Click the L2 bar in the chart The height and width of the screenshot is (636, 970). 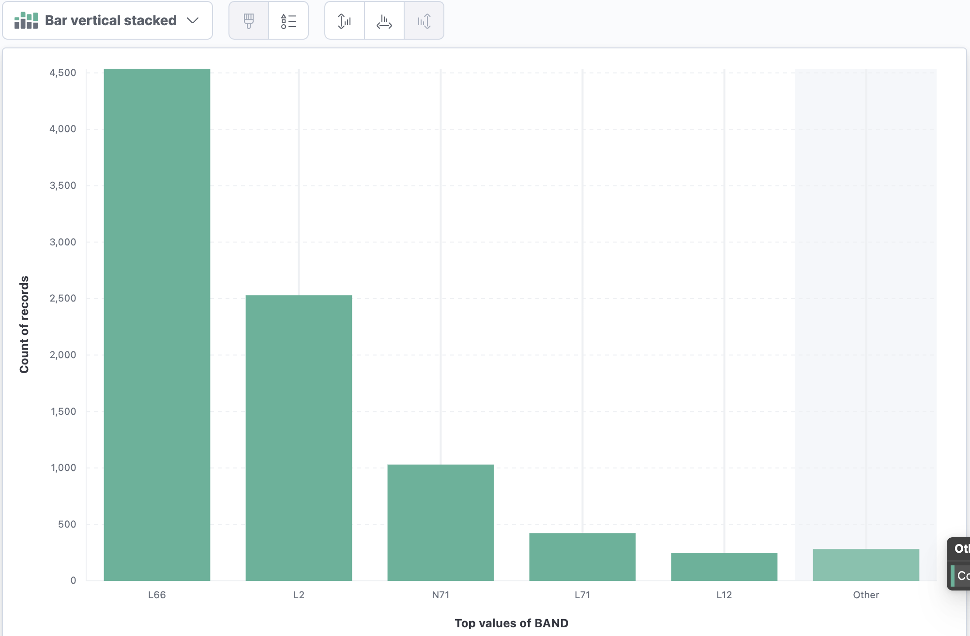299,438
